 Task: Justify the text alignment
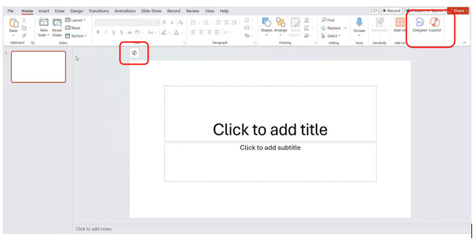(217, 32)
